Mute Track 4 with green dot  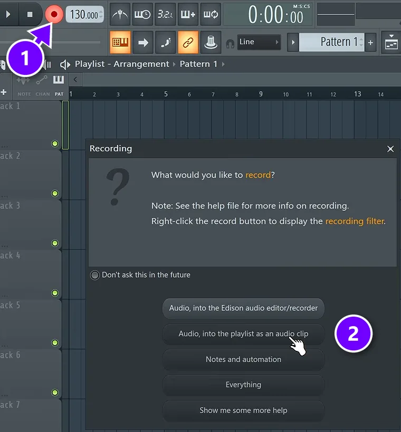[x=55, y=293]
